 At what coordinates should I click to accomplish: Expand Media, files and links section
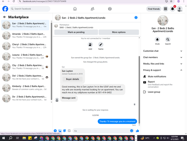(163, 64)
